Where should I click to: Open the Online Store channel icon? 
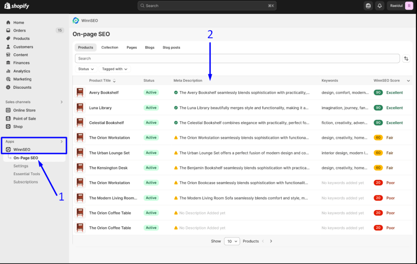8,110
